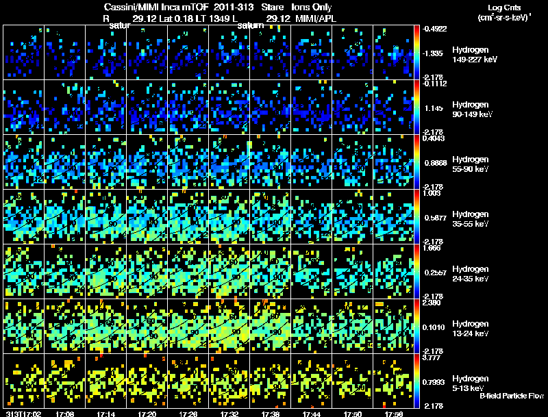
Task: Select the Hydrogen 55-90 keV row label
Action: [471, 164]
